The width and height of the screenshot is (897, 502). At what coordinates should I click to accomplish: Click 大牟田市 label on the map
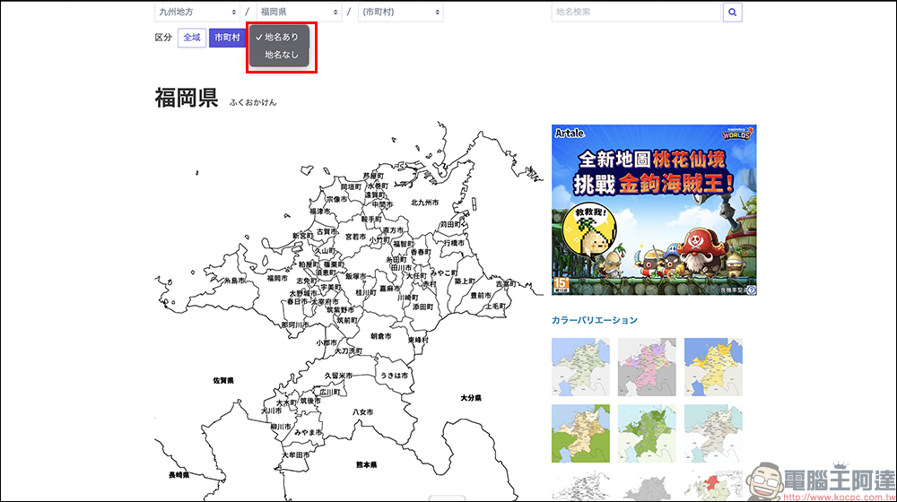pos(296,454)
